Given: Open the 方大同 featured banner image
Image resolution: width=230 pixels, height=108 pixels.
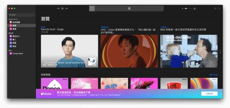Looking at the screenshot, I should (70, 51).
